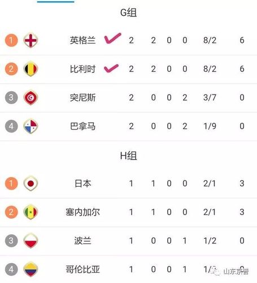
Task: Click the Belgium flag icon
Action: (31, 69)
